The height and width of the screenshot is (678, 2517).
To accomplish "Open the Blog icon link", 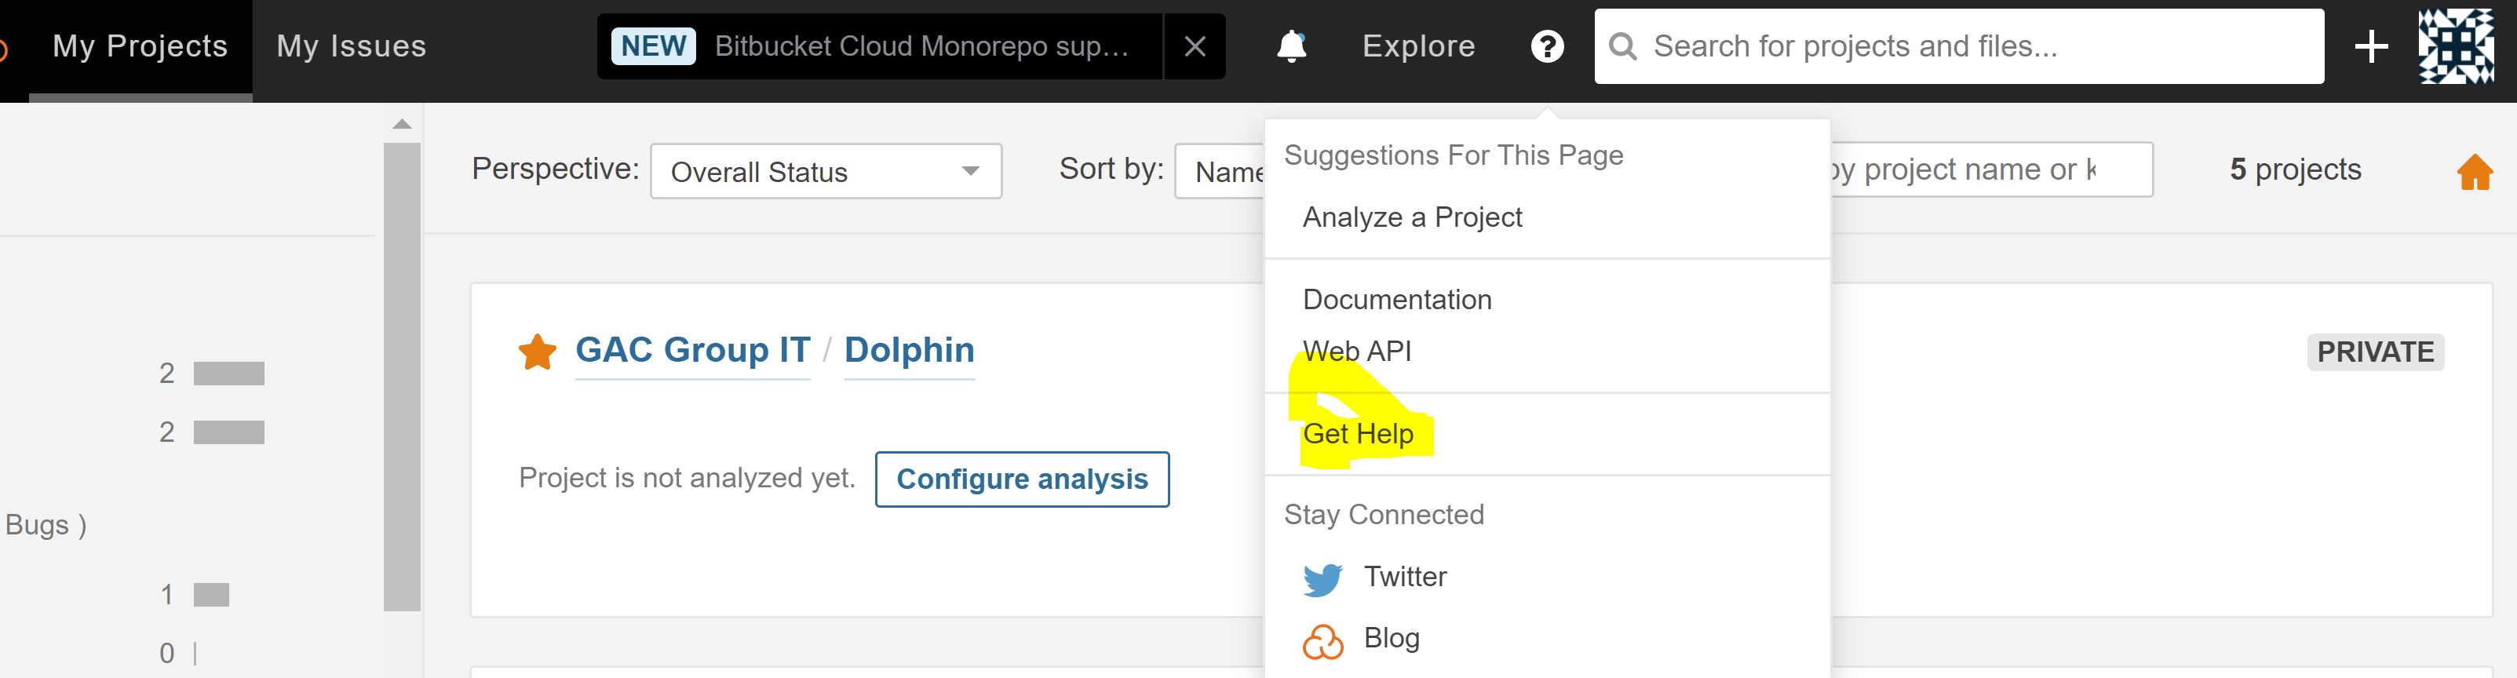I will pos(1323,641).
